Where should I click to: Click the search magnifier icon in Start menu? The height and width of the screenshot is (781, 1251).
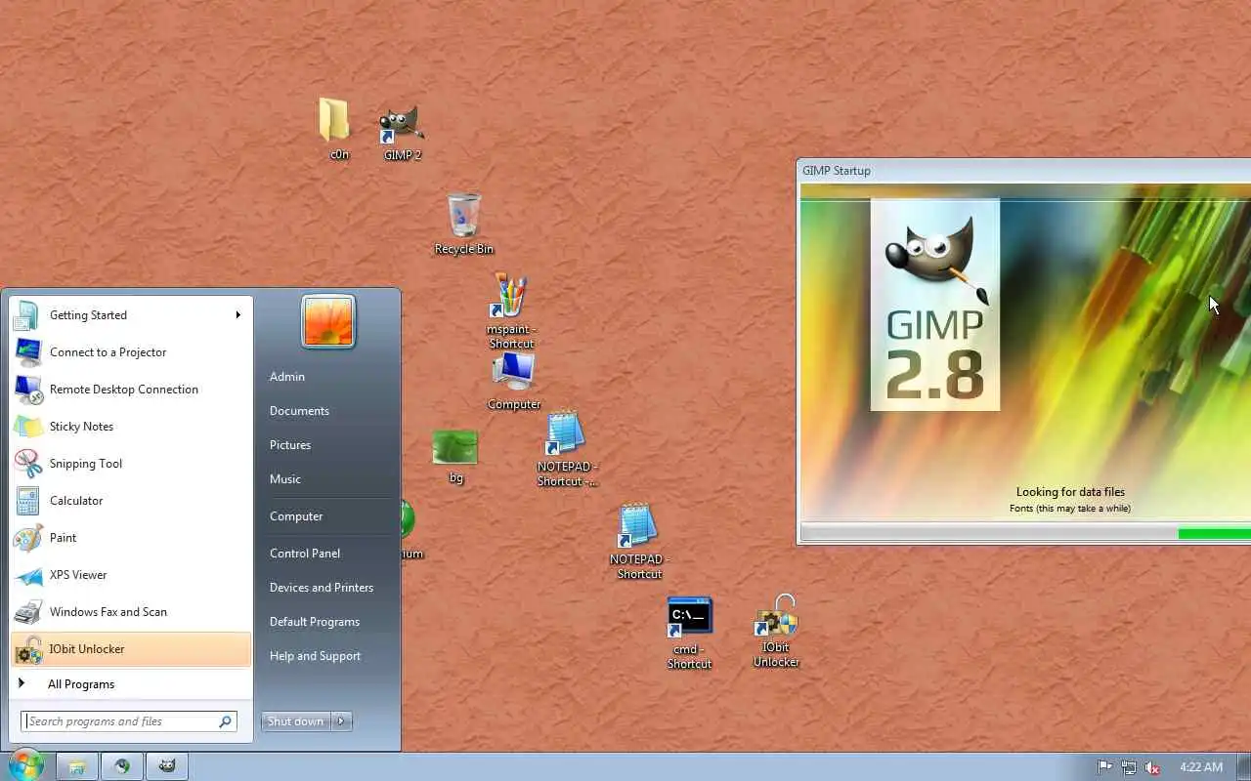225,721
